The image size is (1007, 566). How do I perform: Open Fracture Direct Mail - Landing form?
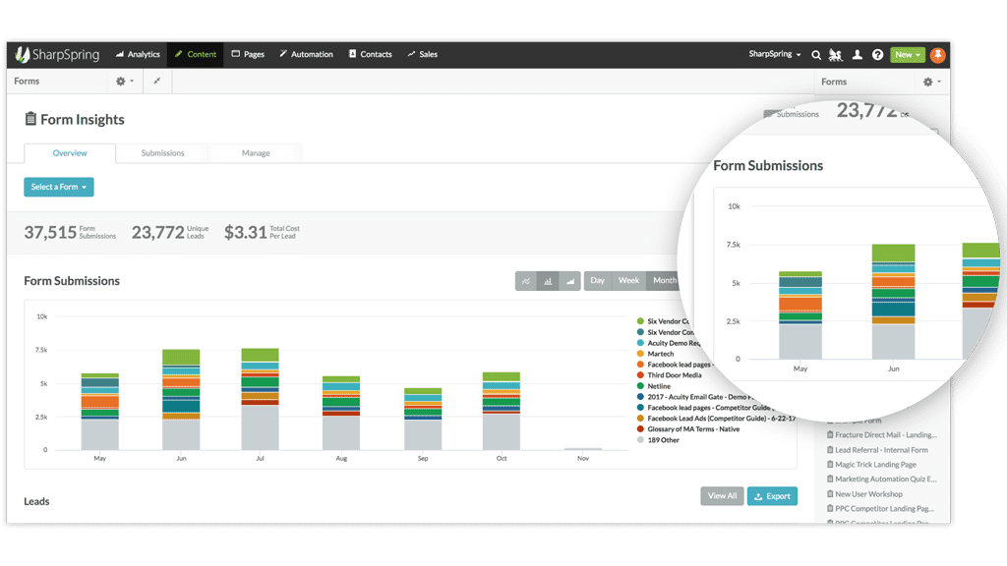882,435
